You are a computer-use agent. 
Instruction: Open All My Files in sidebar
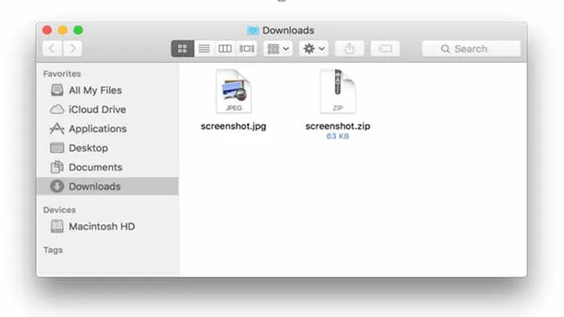pos(107,90)
